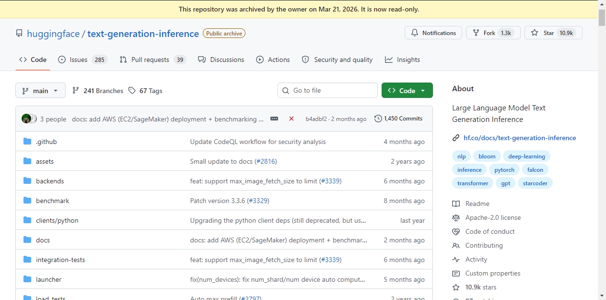Click the nlp topic tag
Image resolution: width=606 pixels, height=300 pixels.
click(x=461, y=156)
